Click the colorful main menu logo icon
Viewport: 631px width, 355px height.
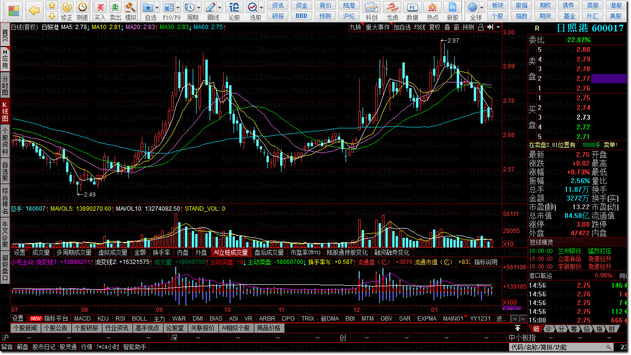coord(14,10)
